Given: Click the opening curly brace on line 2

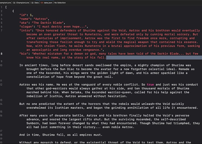Looking at the screenshot, I should (13, 11).
